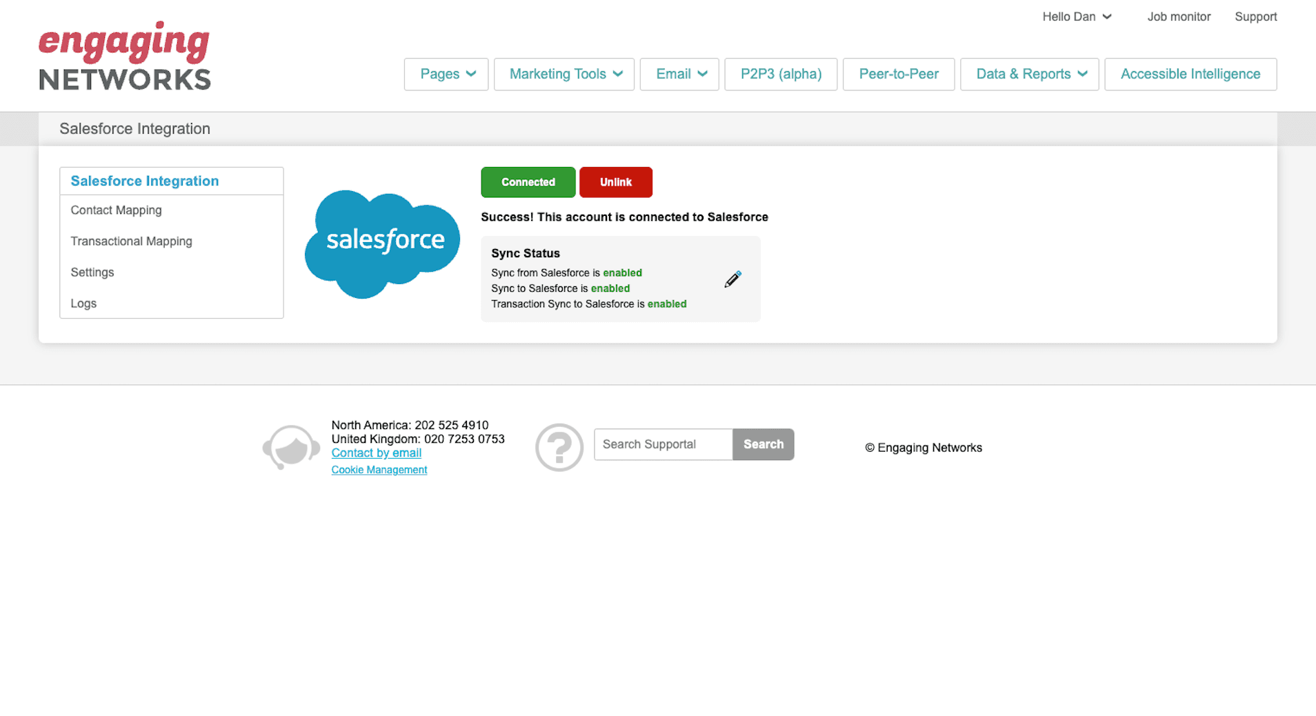Image resolution: width=1316 pixels, height=716 pixels.
Task: Click the 'Sync from Salesforce is enabled' text
Action: [x=566, y=273]
